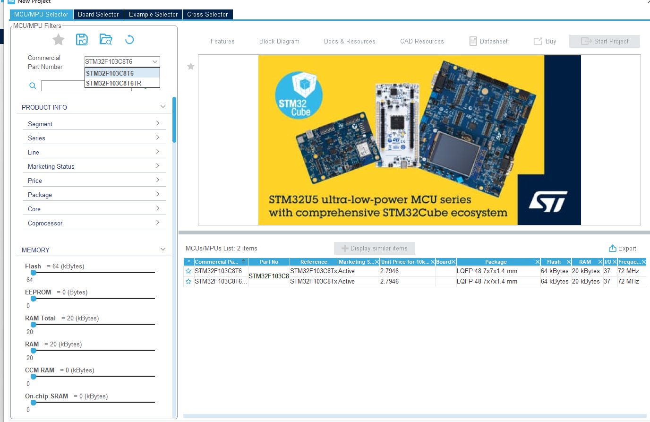Click the RAM Total slider handle
Viewport: 650px width, 422px height.
tap(34, 325)
